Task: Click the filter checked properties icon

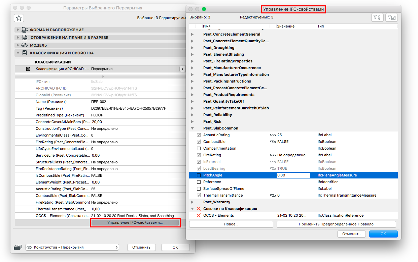Action: (391, 17)
